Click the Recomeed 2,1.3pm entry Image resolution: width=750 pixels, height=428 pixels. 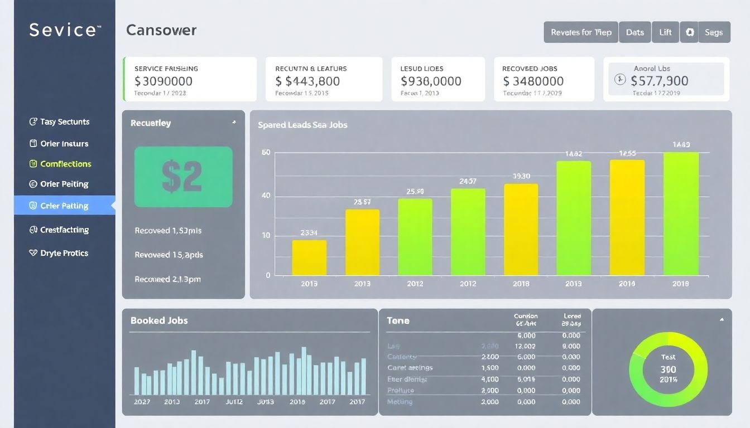click(x=168, y=279)
